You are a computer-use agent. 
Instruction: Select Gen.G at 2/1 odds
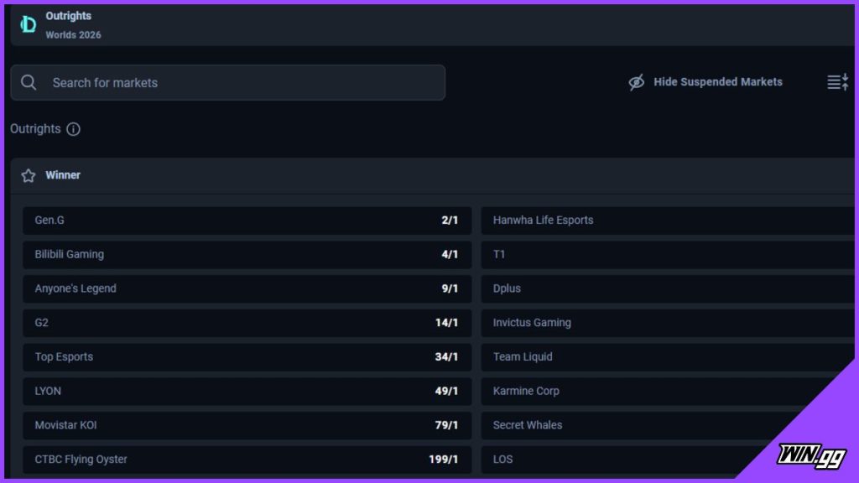coord(247,221)
